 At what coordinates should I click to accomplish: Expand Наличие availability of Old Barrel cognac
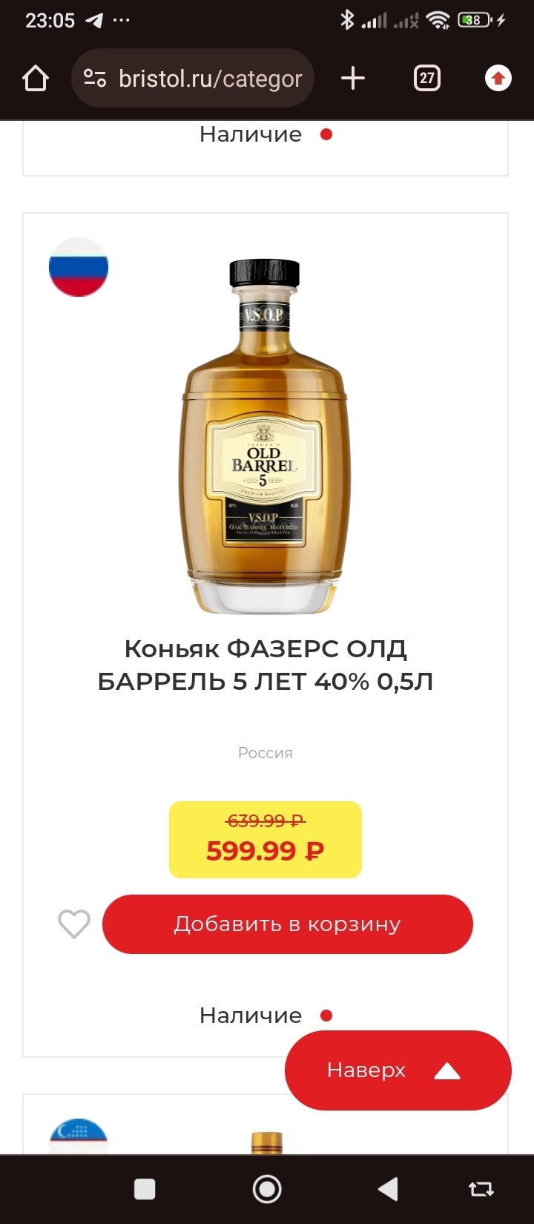266,1016
